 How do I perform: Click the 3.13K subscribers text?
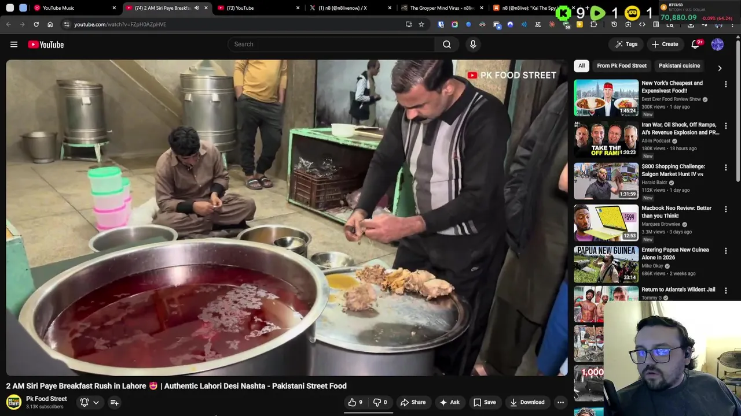click(45, 407)
